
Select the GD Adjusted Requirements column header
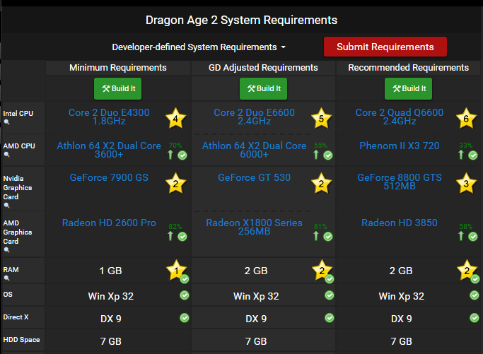[263, 67]
